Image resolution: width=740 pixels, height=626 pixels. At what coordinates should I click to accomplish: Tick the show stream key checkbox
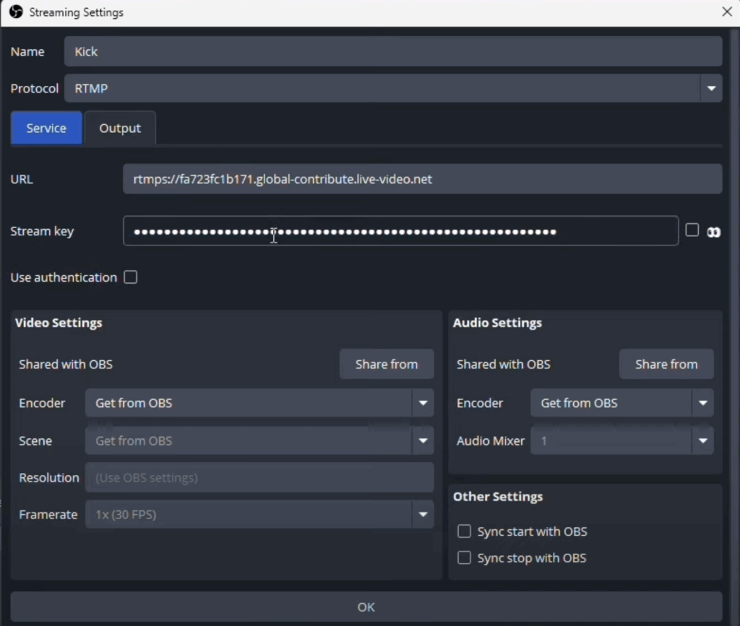692,230
